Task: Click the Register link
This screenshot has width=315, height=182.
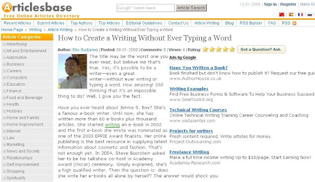Action: [x=288, y=4]
